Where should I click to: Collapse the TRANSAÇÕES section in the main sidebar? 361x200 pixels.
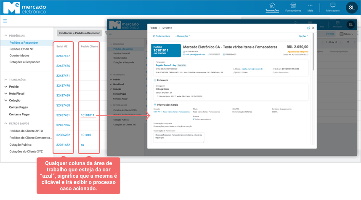6,80
